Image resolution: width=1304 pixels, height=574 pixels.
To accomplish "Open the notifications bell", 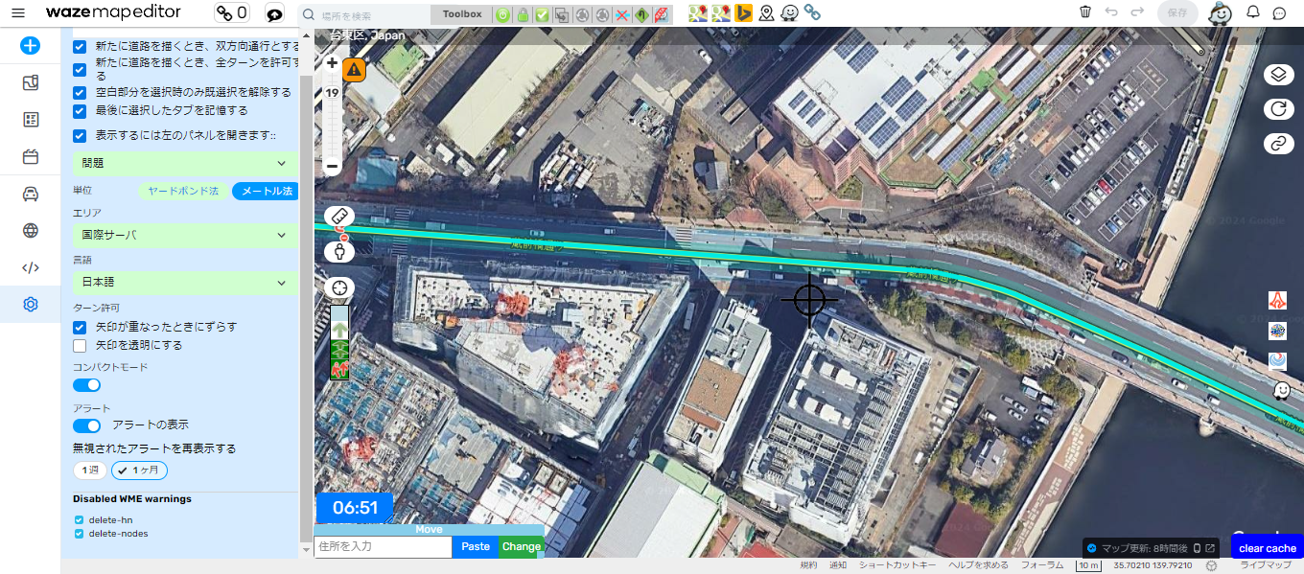I will click(x=1252, y=12).
